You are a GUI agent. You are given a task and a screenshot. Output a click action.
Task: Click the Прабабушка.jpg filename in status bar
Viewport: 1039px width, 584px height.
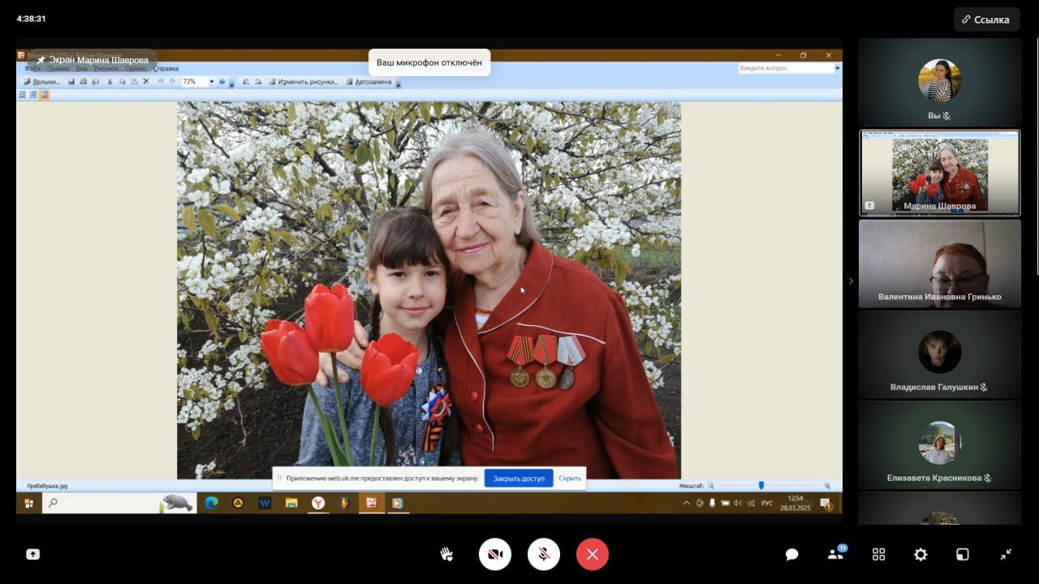[x=47, y=486]
